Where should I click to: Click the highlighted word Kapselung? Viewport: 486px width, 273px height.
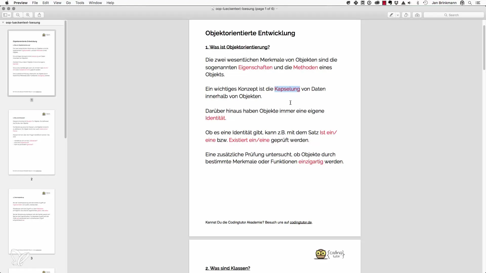click(x=287, y=89)
